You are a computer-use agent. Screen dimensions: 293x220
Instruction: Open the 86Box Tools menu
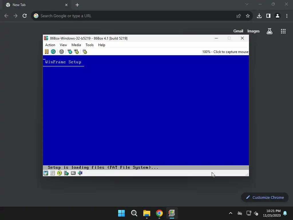pyautogui.click(x=90, y=45)
